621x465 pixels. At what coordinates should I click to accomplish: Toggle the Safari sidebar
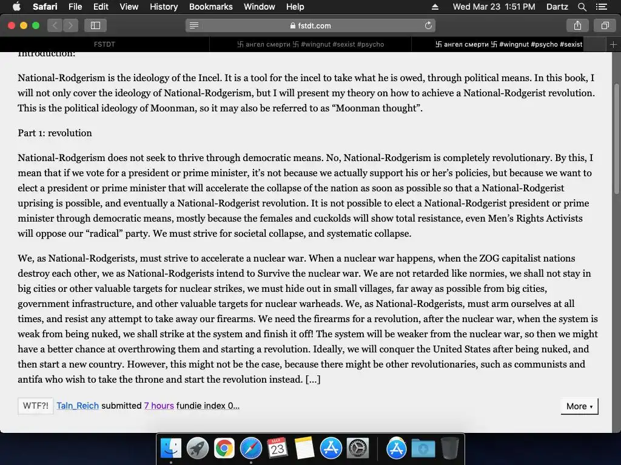95,25
